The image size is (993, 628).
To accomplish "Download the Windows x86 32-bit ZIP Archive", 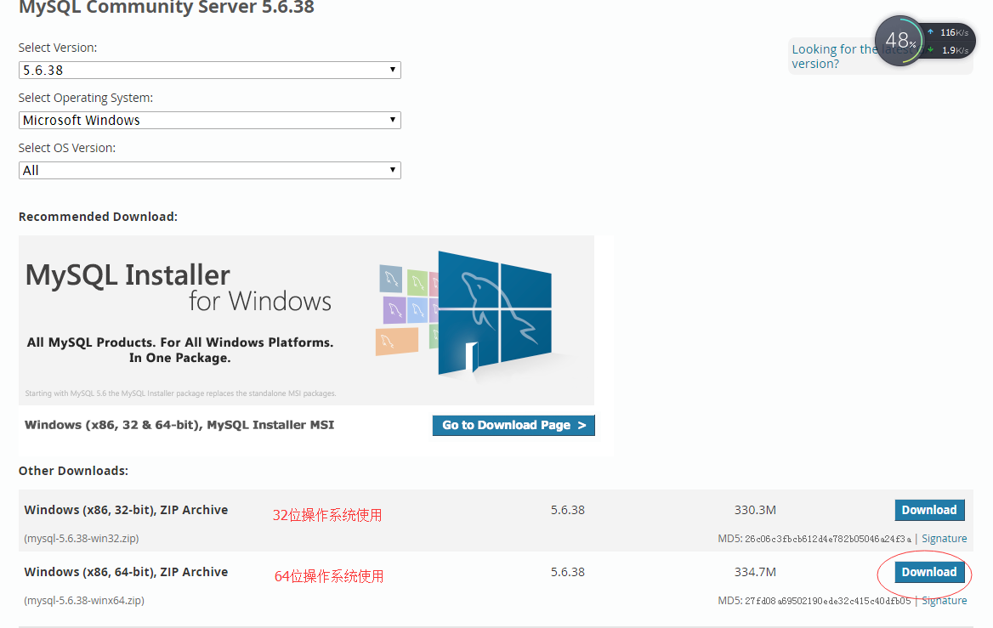I will click(929, 510).
